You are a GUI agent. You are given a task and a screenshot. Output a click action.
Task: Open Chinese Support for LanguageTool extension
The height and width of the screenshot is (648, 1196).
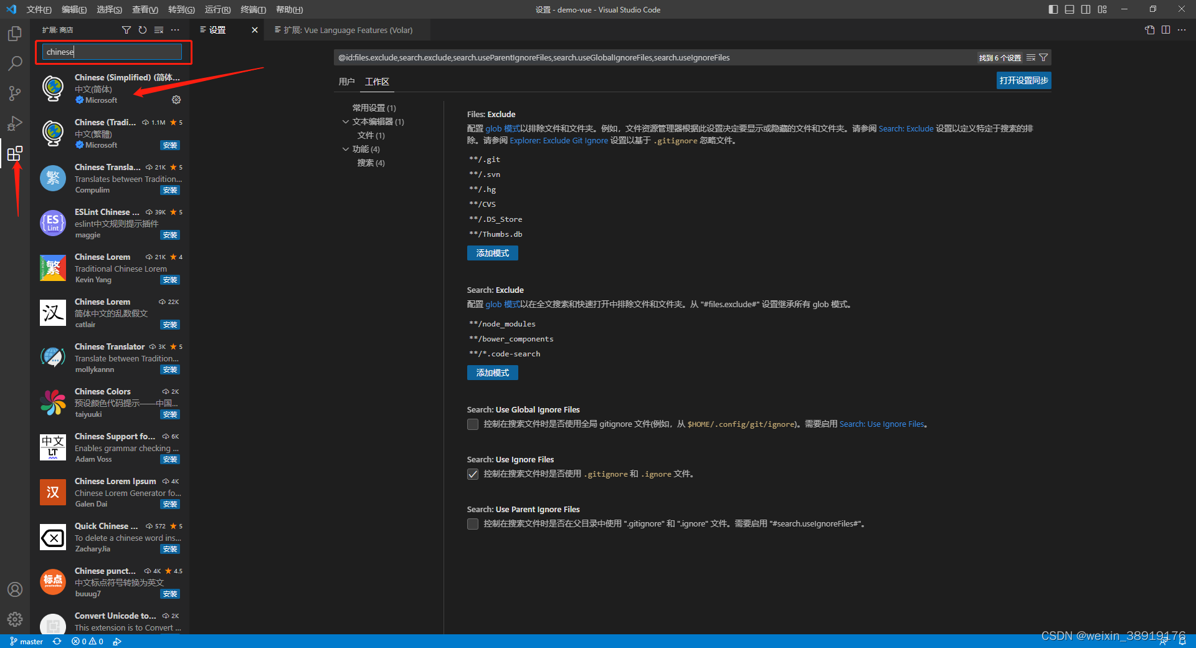pyautogui.click(x=110, y=447)
